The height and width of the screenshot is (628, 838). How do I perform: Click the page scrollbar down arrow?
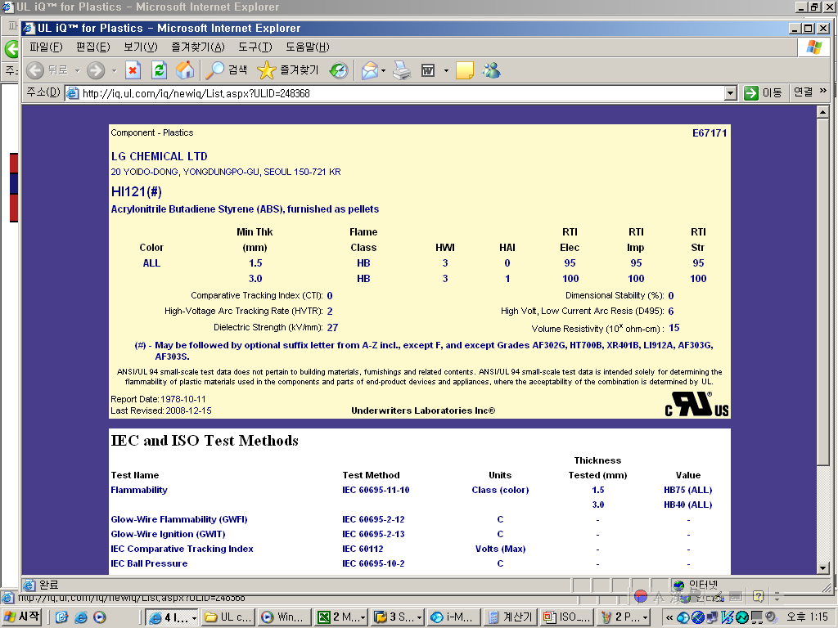823,568
